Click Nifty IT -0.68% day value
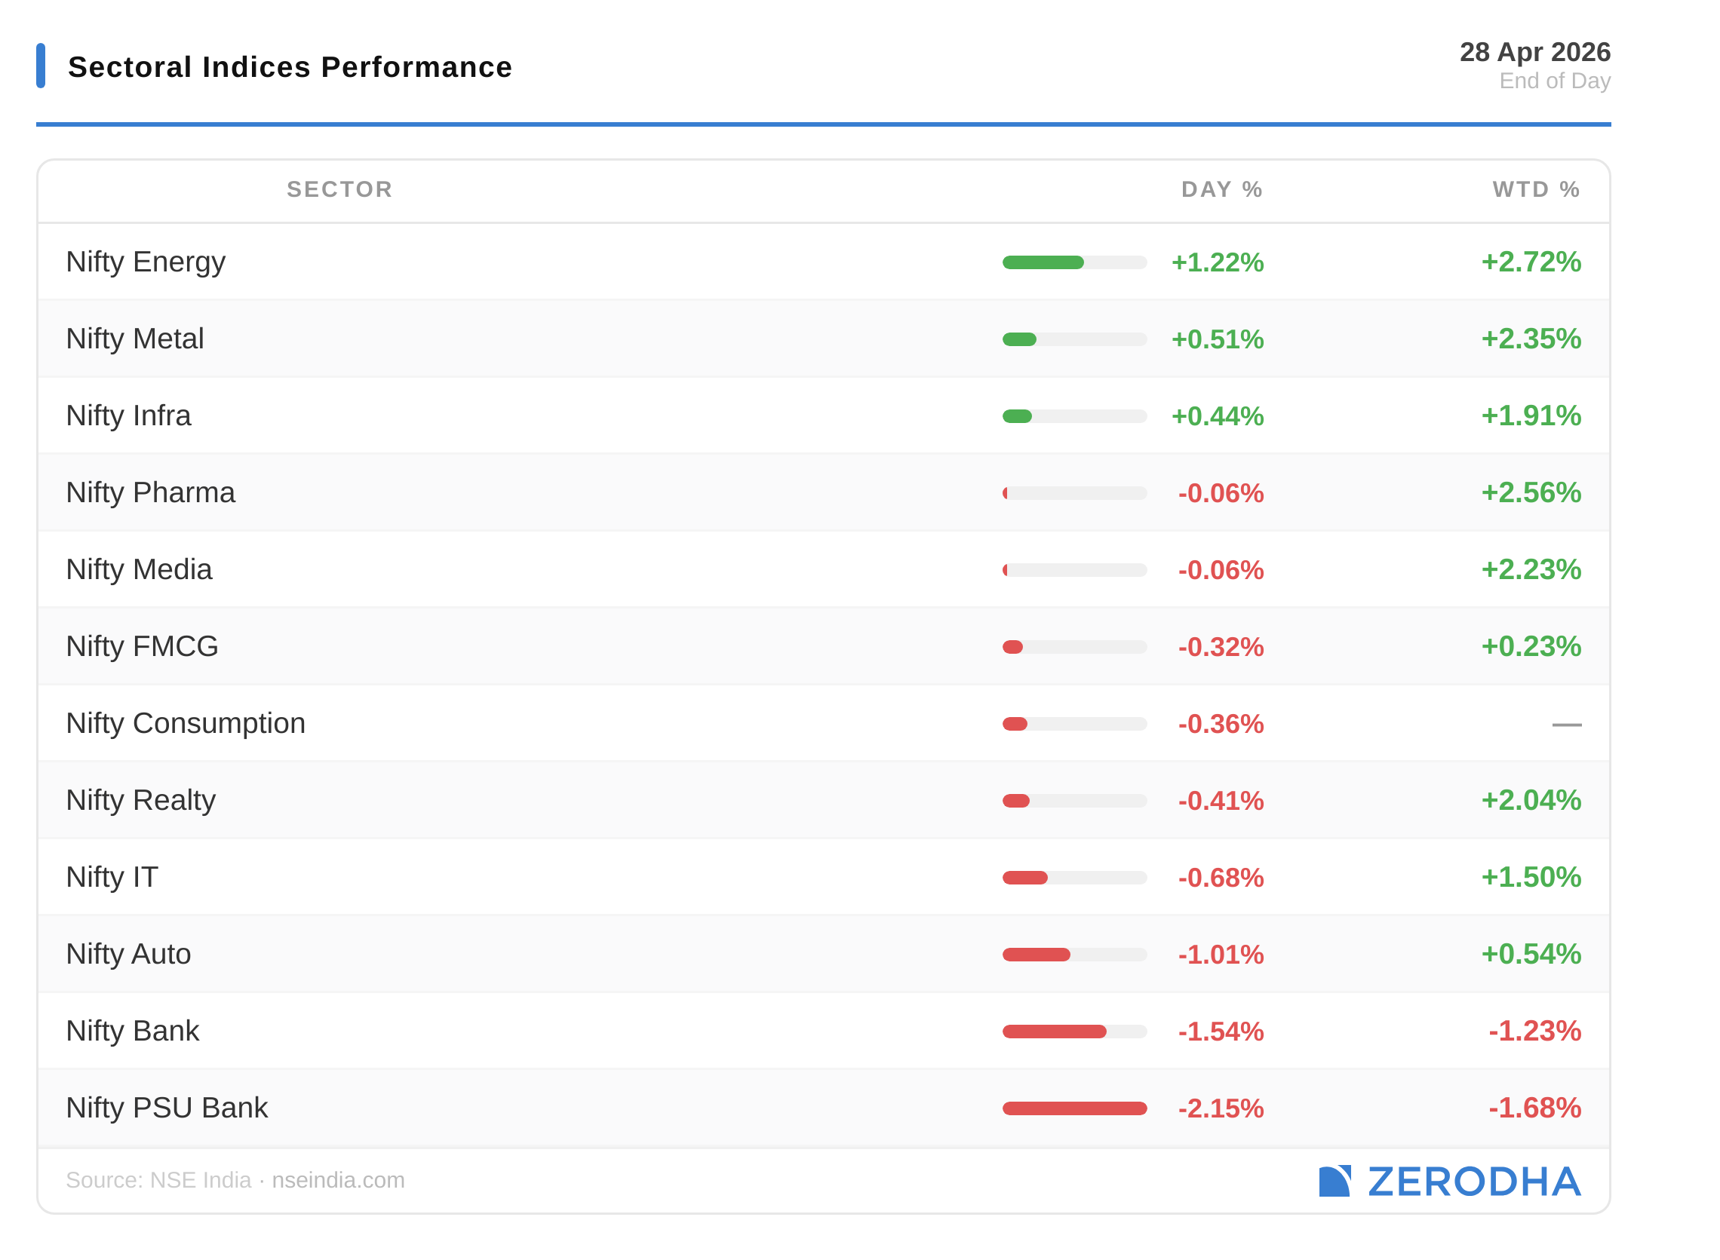The height and width of the screenshot is (1260, 1720). click(1220, 878)
